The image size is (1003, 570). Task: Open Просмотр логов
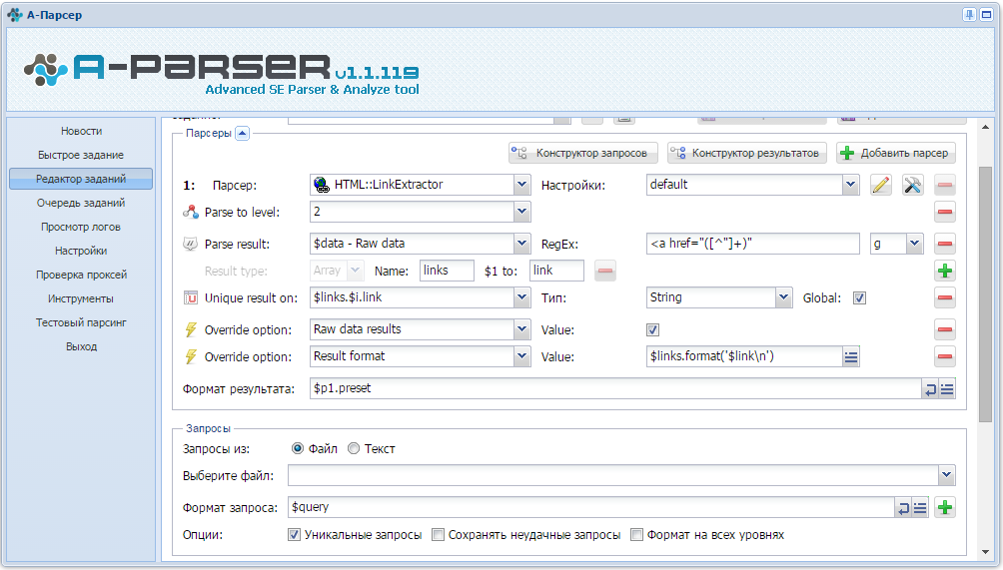(x=81, y=227)
